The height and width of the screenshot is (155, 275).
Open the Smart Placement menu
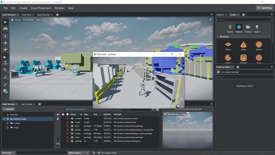tap(41, 8)
